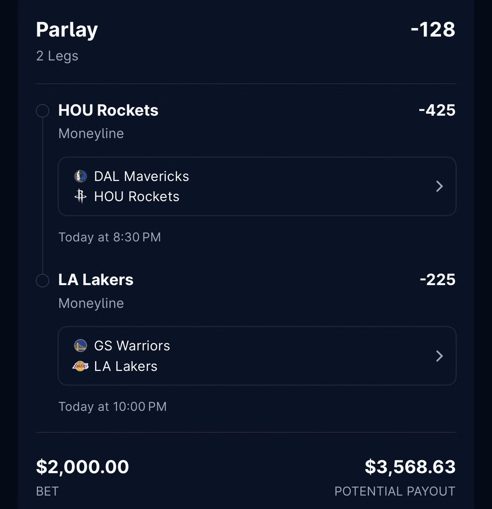Click the -425 Rockets moneyline odds
The image size is (492, 509).
tap(437, 110)
